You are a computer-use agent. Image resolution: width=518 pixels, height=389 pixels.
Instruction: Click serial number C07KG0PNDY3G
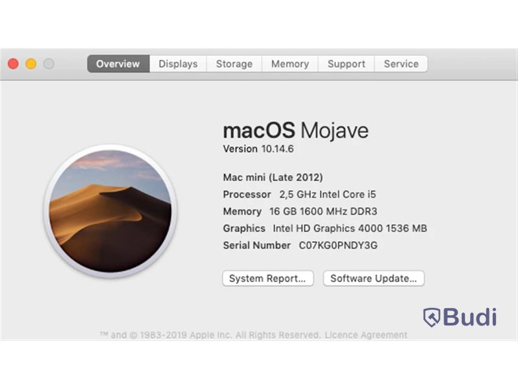[338, 246]
